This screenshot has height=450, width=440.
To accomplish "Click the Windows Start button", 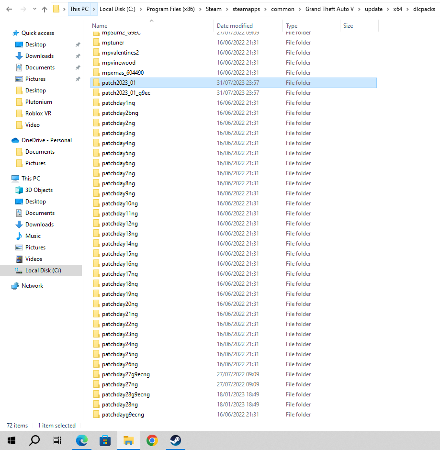I will click(11, 440).
